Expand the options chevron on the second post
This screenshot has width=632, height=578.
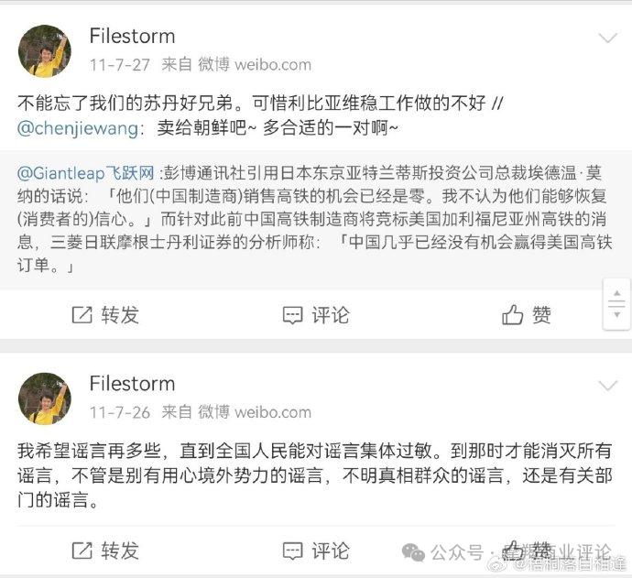click(x=608, y=386)
